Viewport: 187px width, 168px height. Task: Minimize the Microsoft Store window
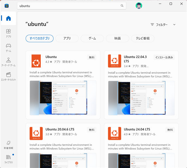[x=160, y=4]
